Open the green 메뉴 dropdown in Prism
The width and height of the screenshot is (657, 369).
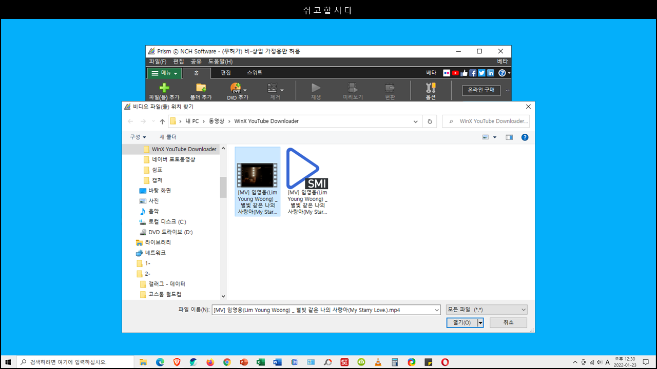tap(164, 73)
